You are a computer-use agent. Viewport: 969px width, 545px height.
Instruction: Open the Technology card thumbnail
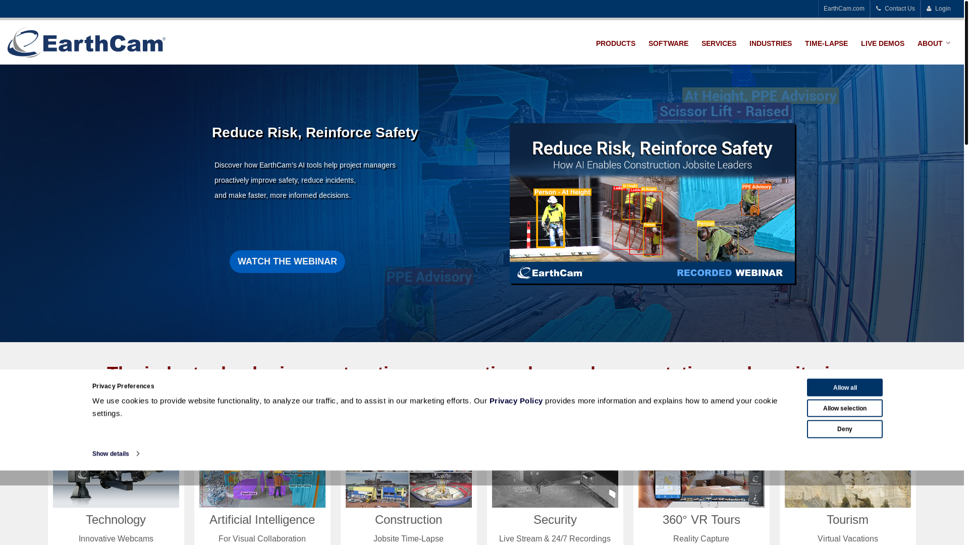click(x=116, y=489)
